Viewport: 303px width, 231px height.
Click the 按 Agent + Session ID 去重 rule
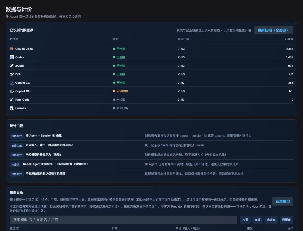[x=44, y=136]
